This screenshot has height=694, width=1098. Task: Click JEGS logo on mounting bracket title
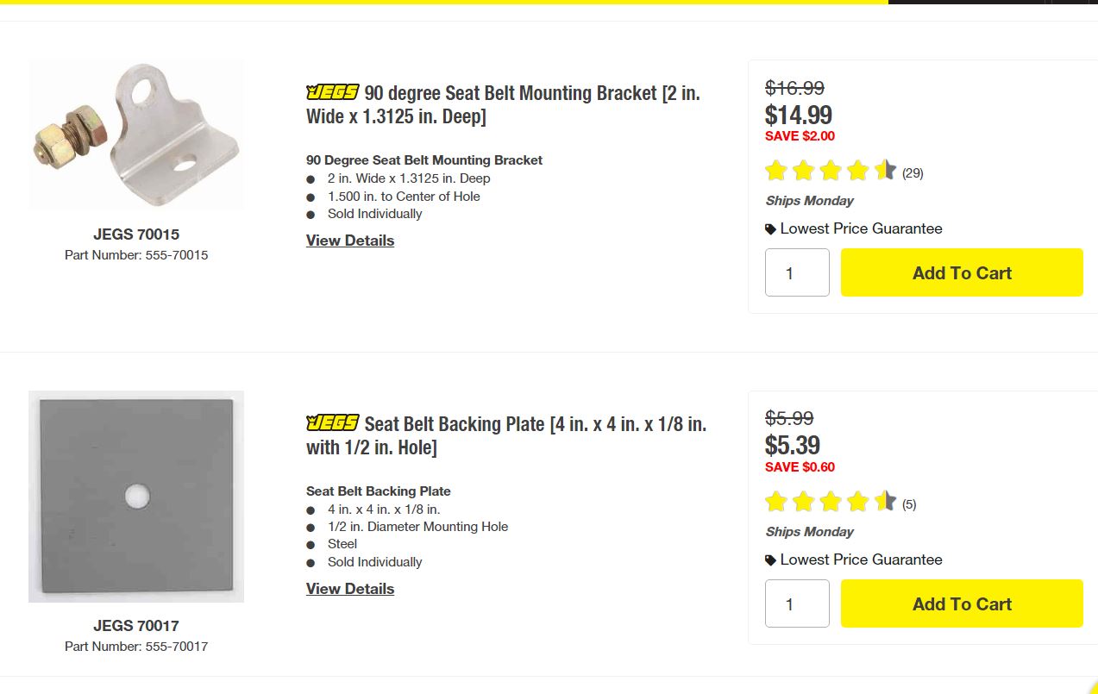(x=332, y=92)
